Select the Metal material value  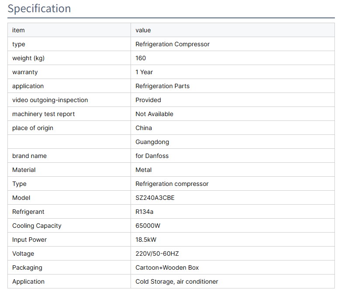[144, 170]
